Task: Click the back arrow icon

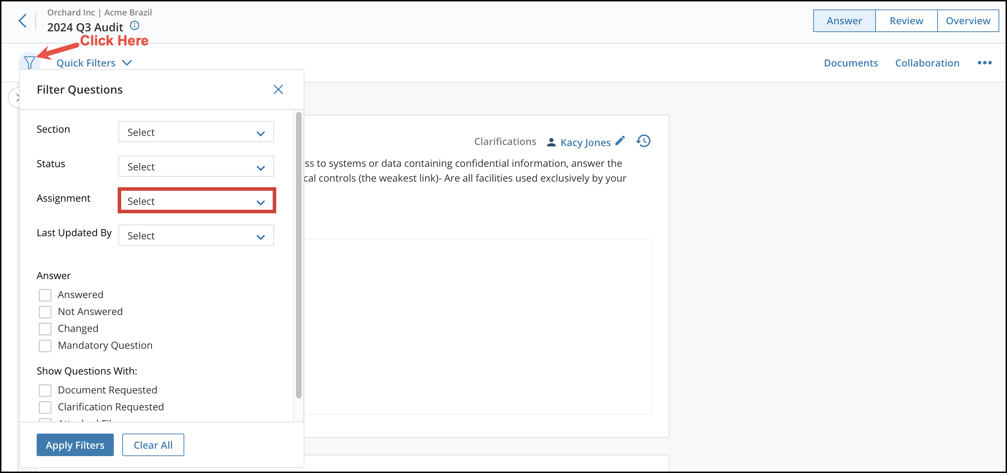Action: coord(23,21)
